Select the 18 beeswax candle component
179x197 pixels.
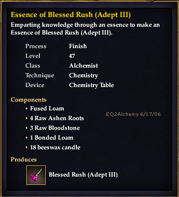[55, 147]
